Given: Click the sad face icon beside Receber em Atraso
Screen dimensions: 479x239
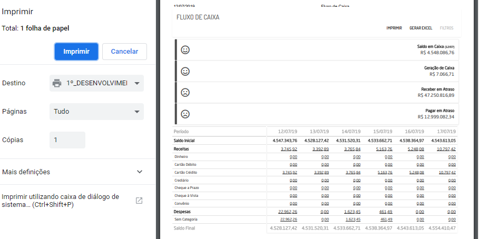Looking at the screenshot, I should [185, 92].
